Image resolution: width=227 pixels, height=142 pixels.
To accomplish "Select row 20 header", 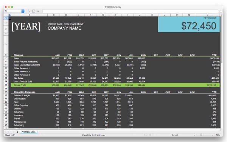I will point(6,102).
